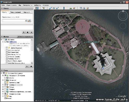Click the roads layer icon
The width and height of the screenshot is (129, 102).
[8, 78]
